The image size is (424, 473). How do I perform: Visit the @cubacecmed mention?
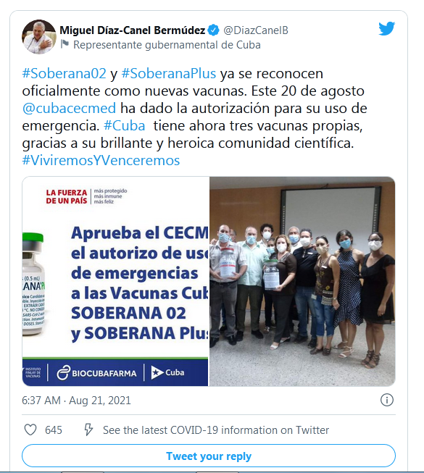[x=69, y=109]
